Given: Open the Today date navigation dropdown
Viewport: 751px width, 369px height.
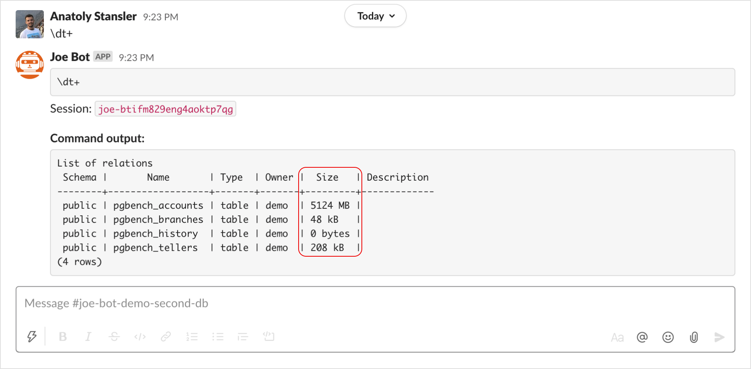Looking at the screenshot, I should point(375,16).
